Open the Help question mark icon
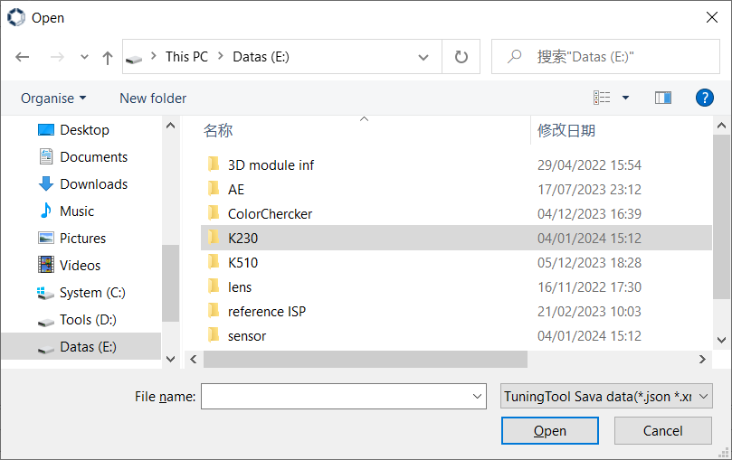The height and width of the screenshot is (460, 732). click(705, 98)
